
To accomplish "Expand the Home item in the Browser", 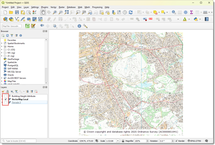I will click(2, 46).
